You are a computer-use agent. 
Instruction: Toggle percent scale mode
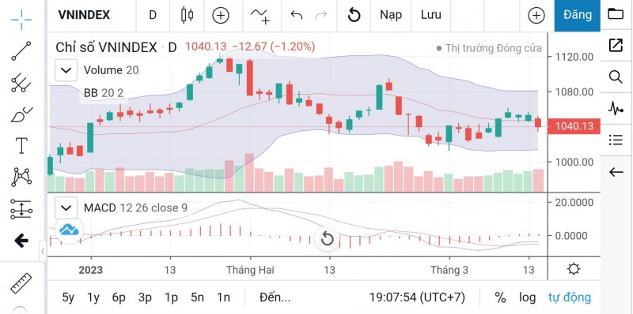pos(500,297)
